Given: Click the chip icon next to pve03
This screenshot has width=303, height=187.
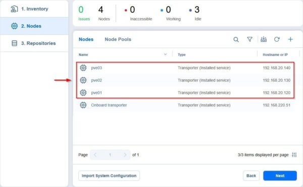Looking at the screenshot, I should coord(83,68).
